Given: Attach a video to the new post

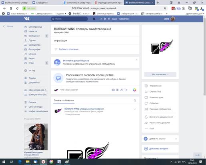Looking at the screenshot, I should pos(117,90).
